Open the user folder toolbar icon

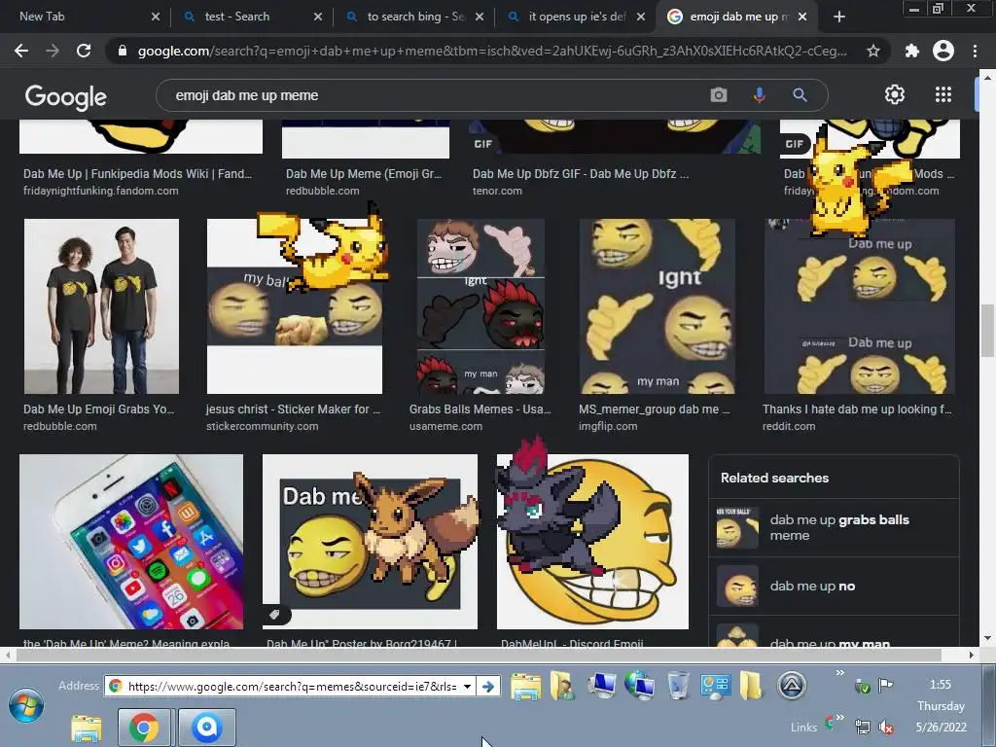pos(563,686)
